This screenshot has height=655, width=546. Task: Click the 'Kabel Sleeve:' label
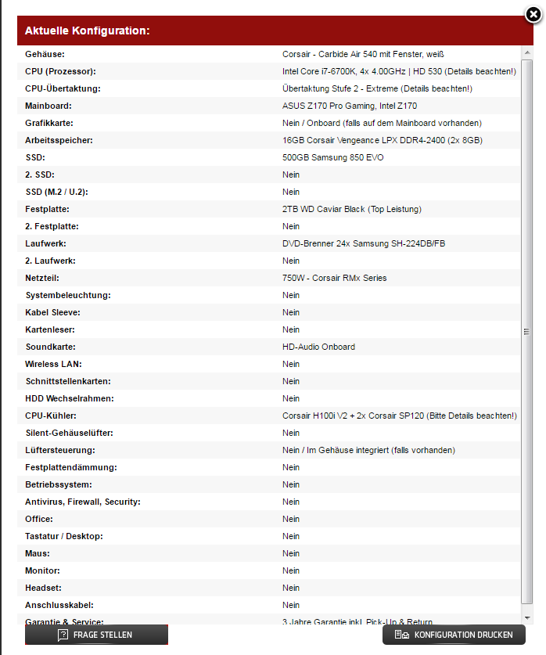pyautogui.click(x=52, y=312)
